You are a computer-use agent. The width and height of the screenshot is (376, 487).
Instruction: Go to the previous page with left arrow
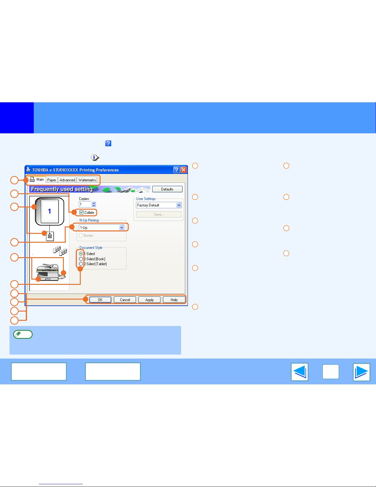point(300,372)
